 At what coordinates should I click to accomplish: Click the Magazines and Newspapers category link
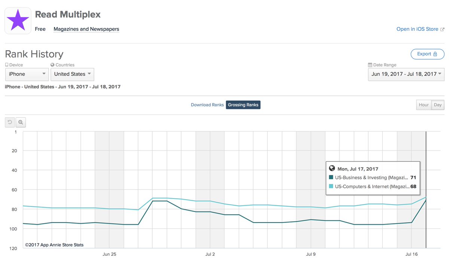(86, 29)
